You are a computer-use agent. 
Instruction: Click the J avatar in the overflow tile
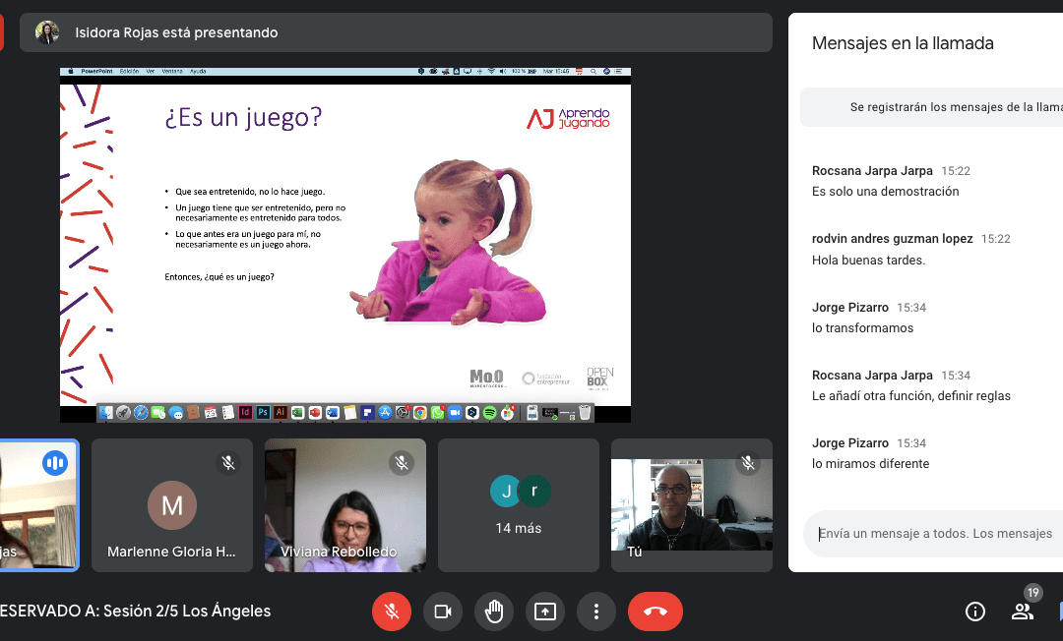click(506, 492)
